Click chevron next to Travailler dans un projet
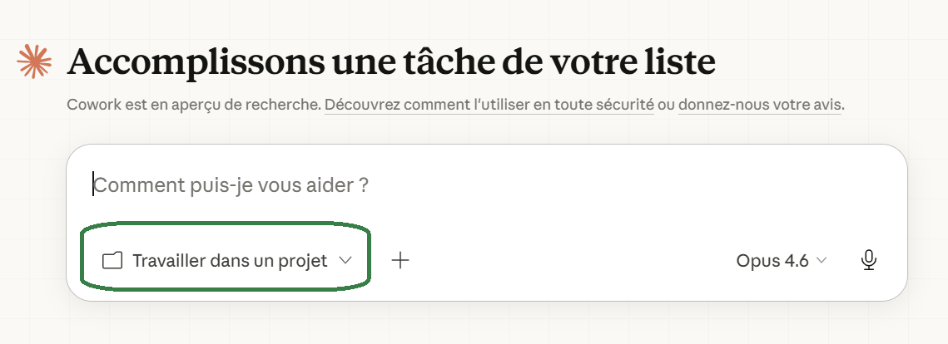The width and height of the screenshot is (948, 344). pyautogui.click(x=345, y=261)
